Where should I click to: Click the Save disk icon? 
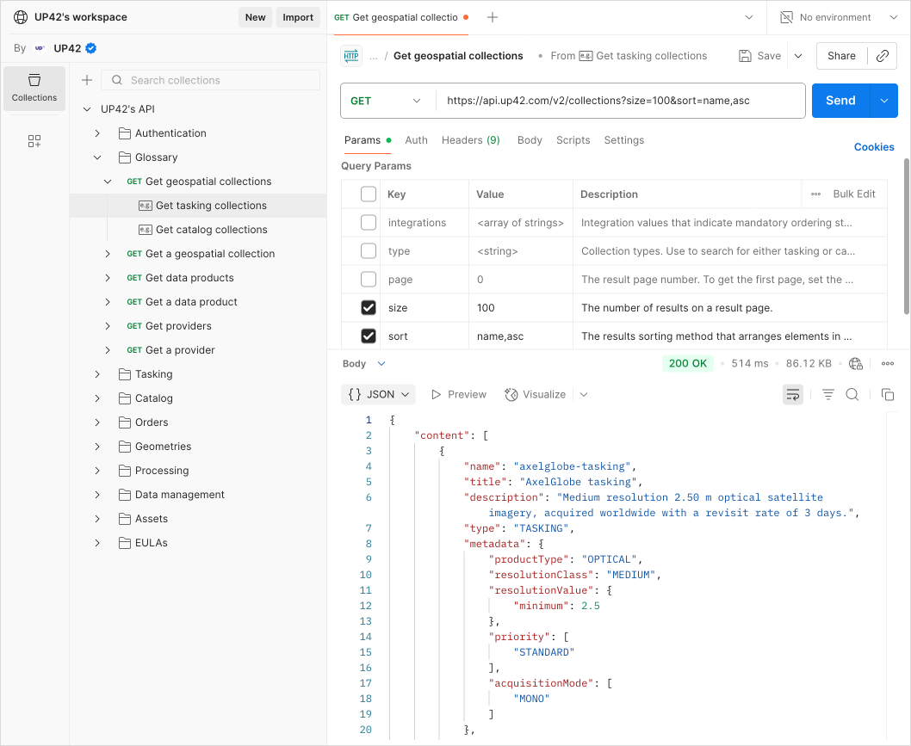(x=745, y=56)
